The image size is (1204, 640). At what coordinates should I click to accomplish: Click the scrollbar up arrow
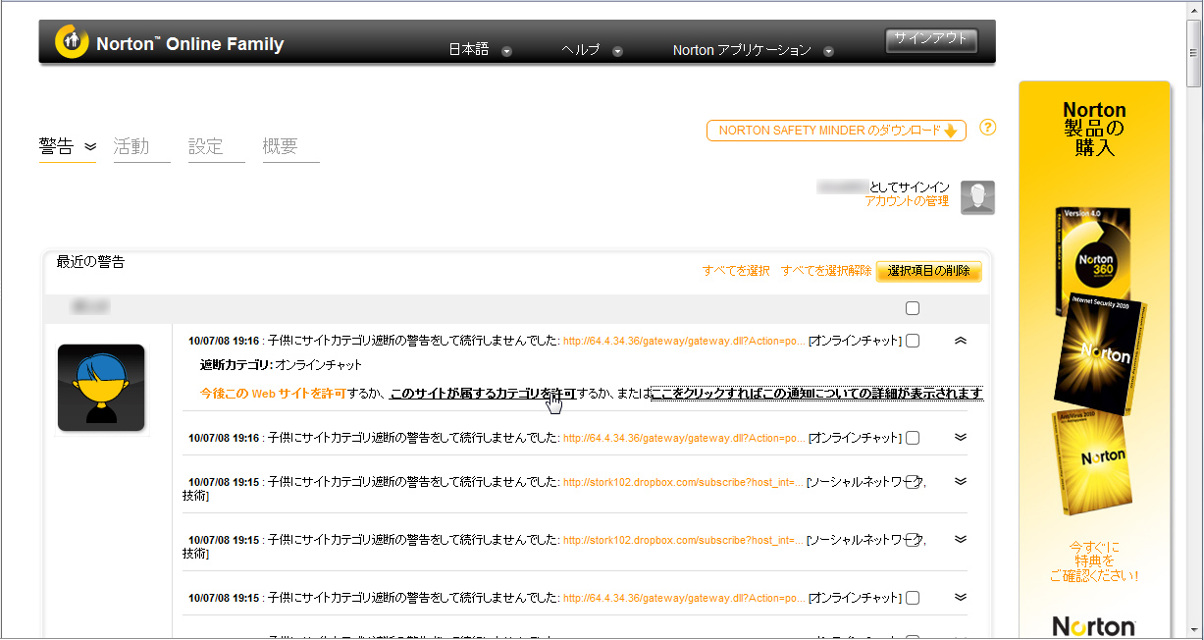1193,9
